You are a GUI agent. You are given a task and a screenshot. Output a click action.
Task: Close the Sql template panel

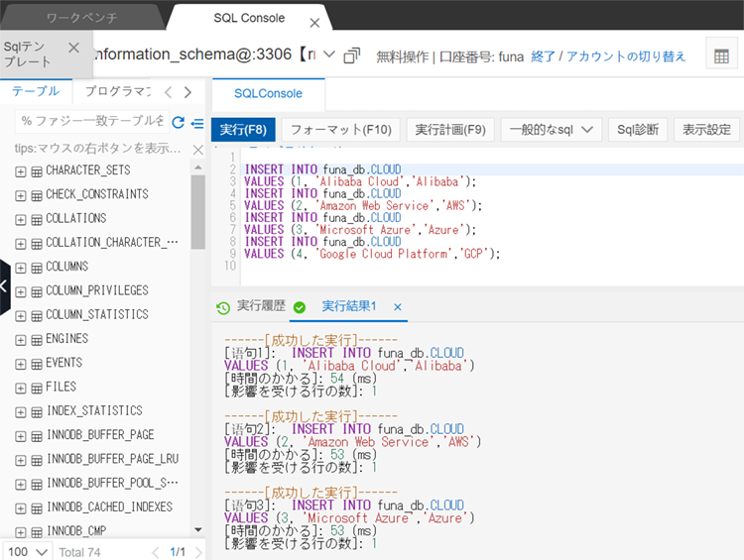tap(73, 48)
